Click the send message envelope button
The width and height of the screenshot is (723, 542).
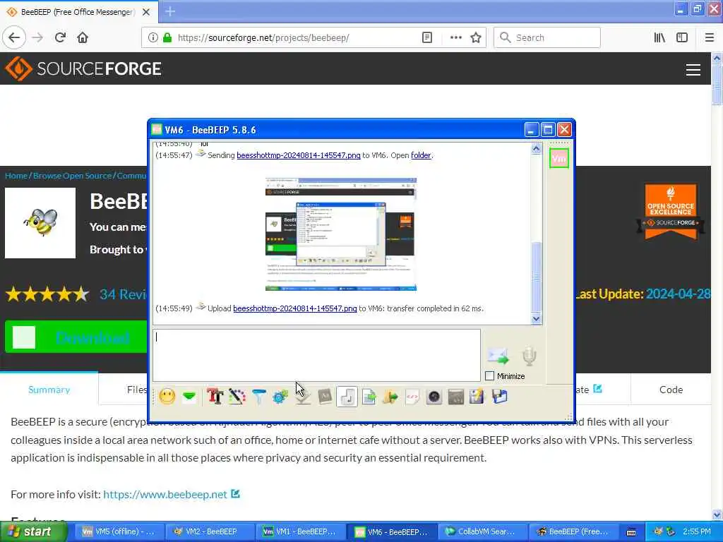498,356
